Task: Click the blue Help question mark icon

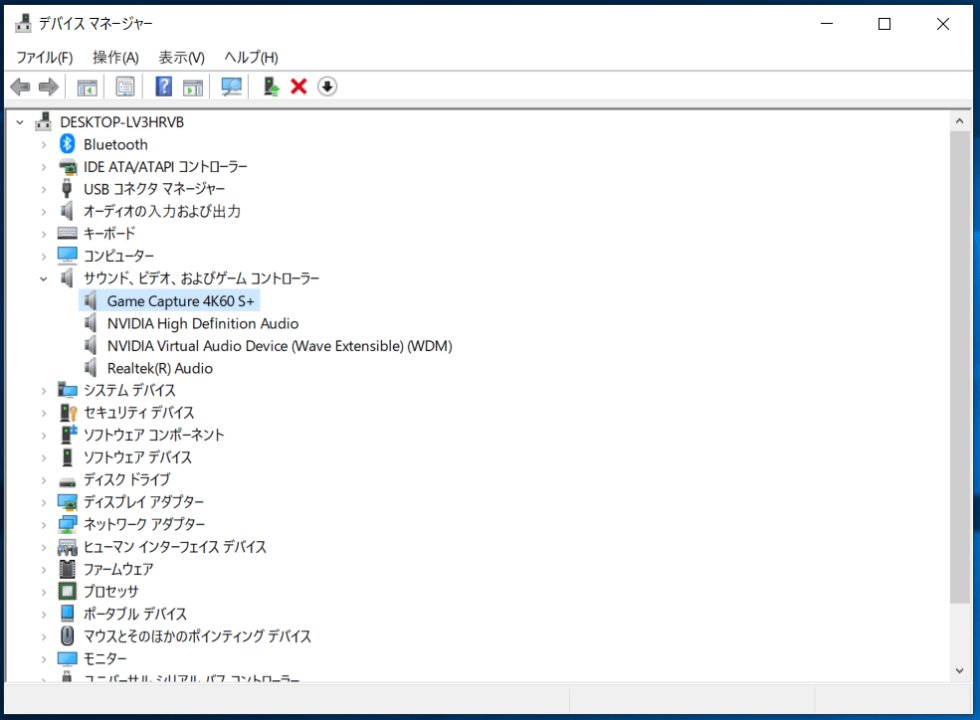Action: click(x=164, y=87)
